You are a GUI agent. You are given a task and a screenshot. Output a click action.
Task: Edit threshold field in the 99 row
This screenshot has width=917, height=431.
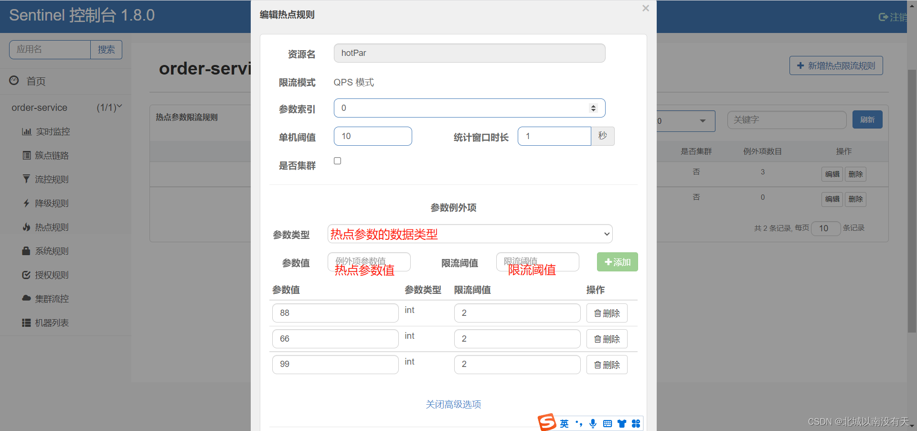point(517,364)
